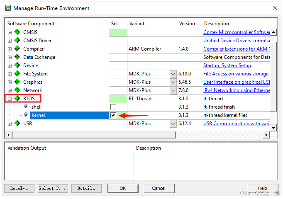Viewport: 283px width, 199px height.
Task: Click the Keil app icon in title bar
Action: (x=8, y=8)
